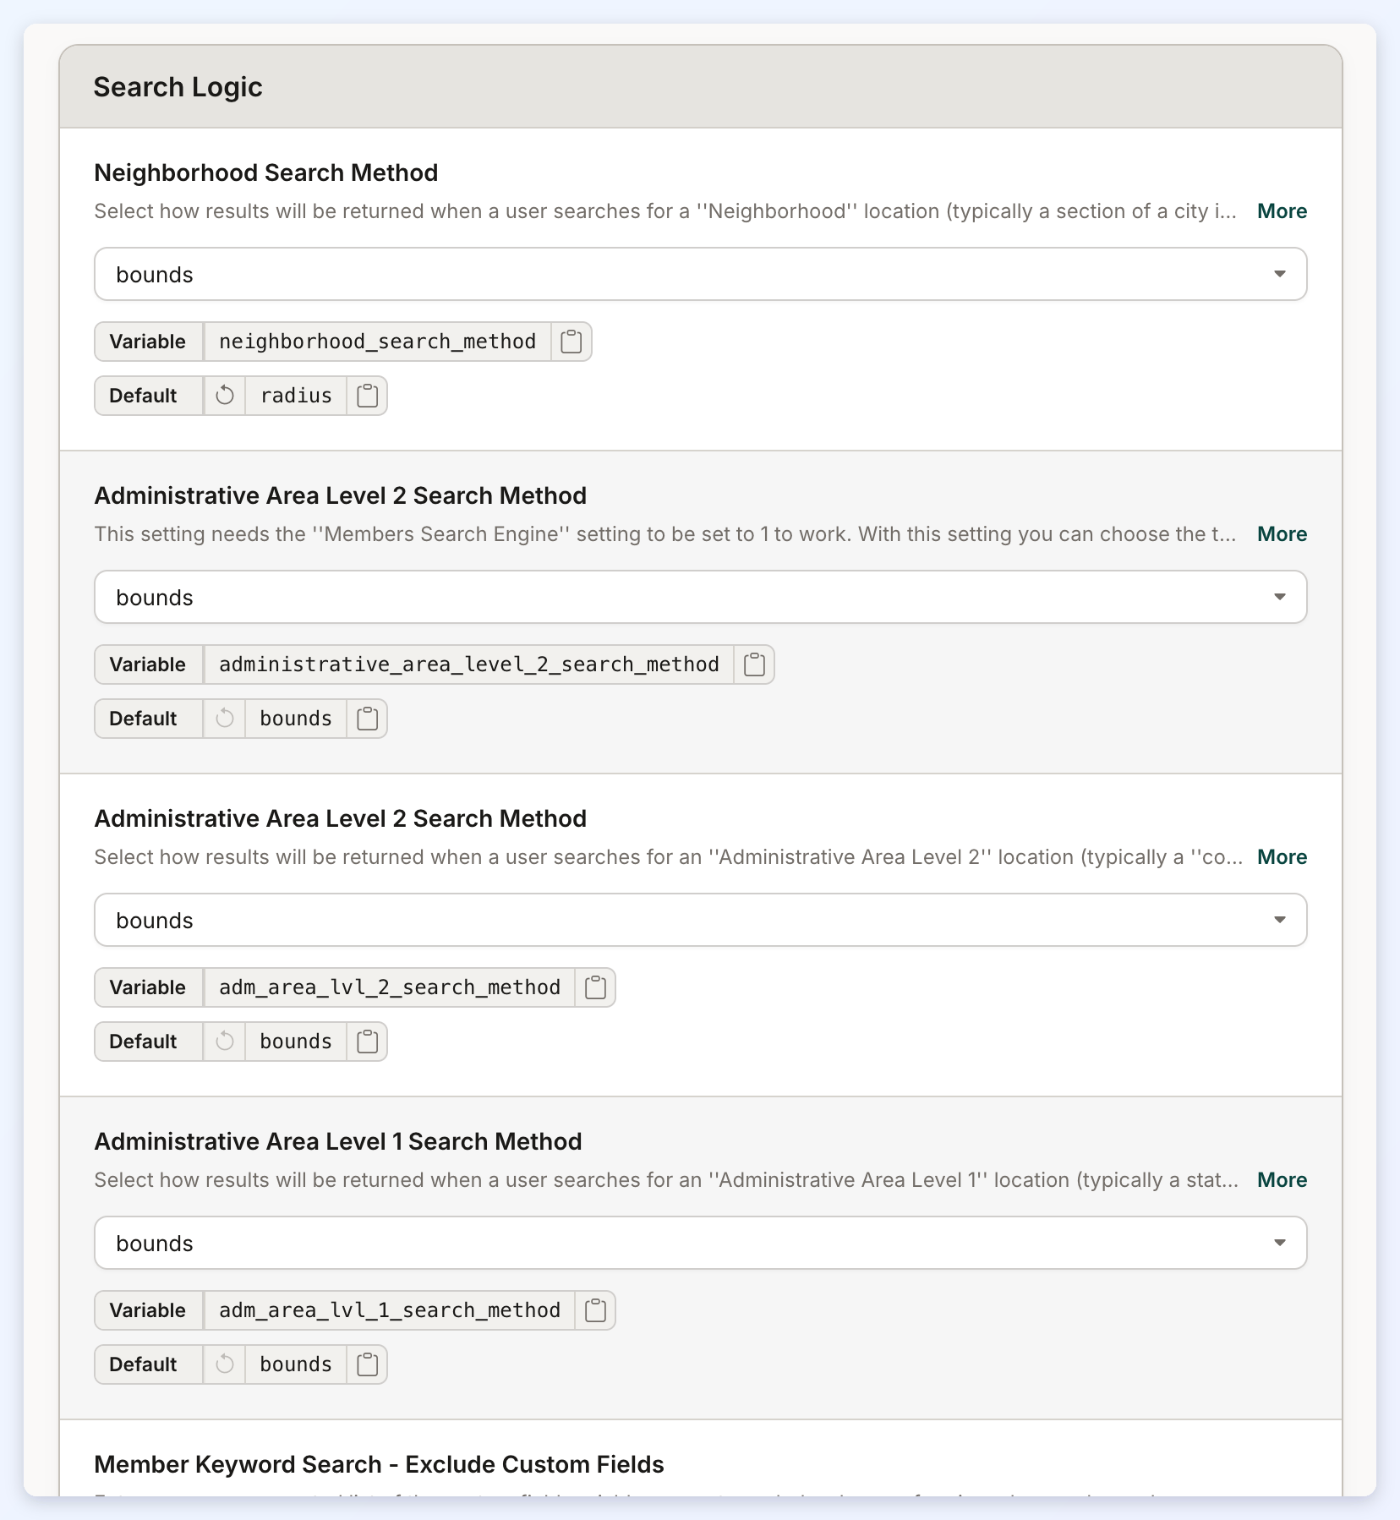The height and width of the screenshot is (1520, 1400).
Task: Copy the adm_area_lvl_2_search_method variable name
Action: pos(595,987)
